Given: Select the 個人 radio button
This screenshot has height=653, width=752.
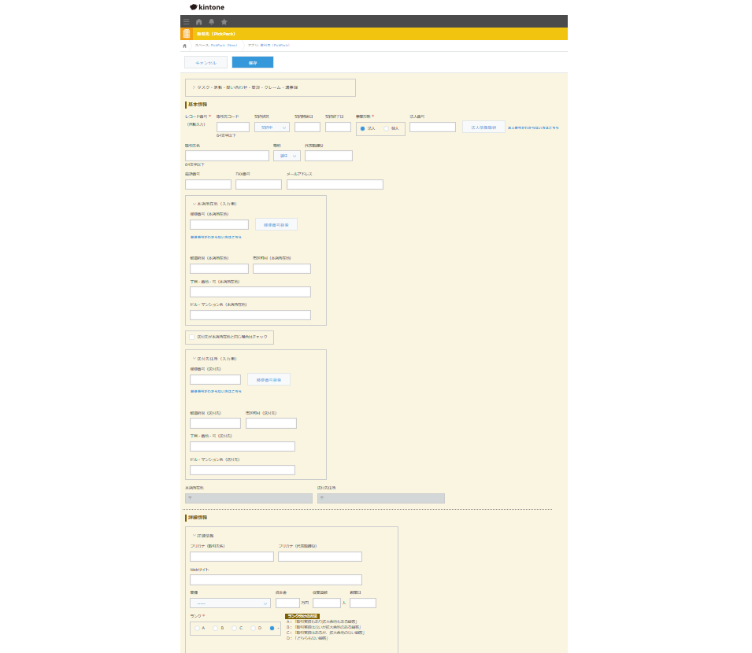Looking at the screenshot, I should click(x=387, y=128).
